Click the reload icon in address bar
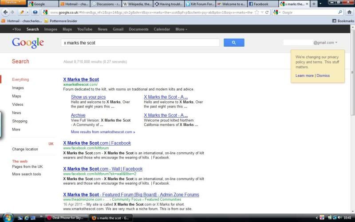Screen dimensions: 355x222 [267, 12]
